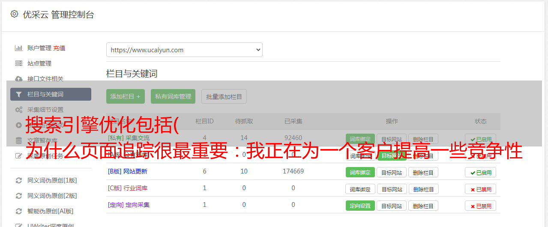The width and height of the screenshot is (548, 227).
Task: Click 删除栏目 in the 网站更新 row
Action: pyautogui.click(x=423, y=172)
